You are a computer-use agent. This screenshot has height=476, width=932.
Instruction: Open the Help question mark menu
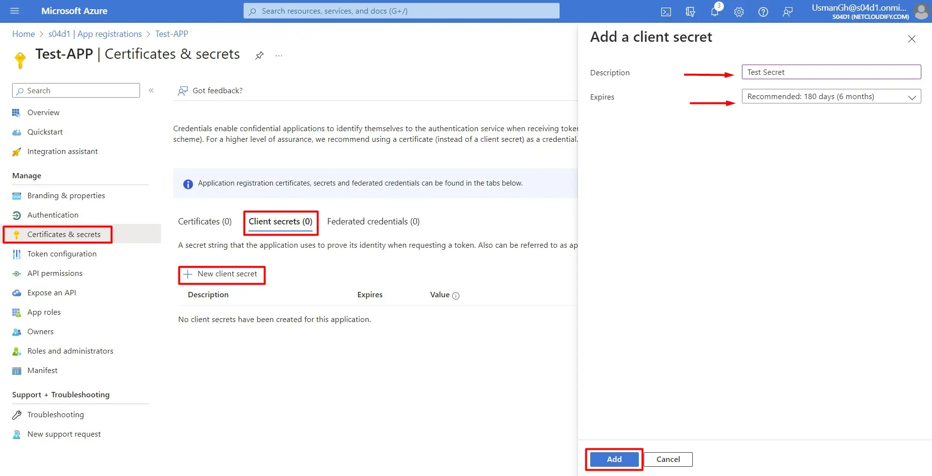click(x=763, y=11)
